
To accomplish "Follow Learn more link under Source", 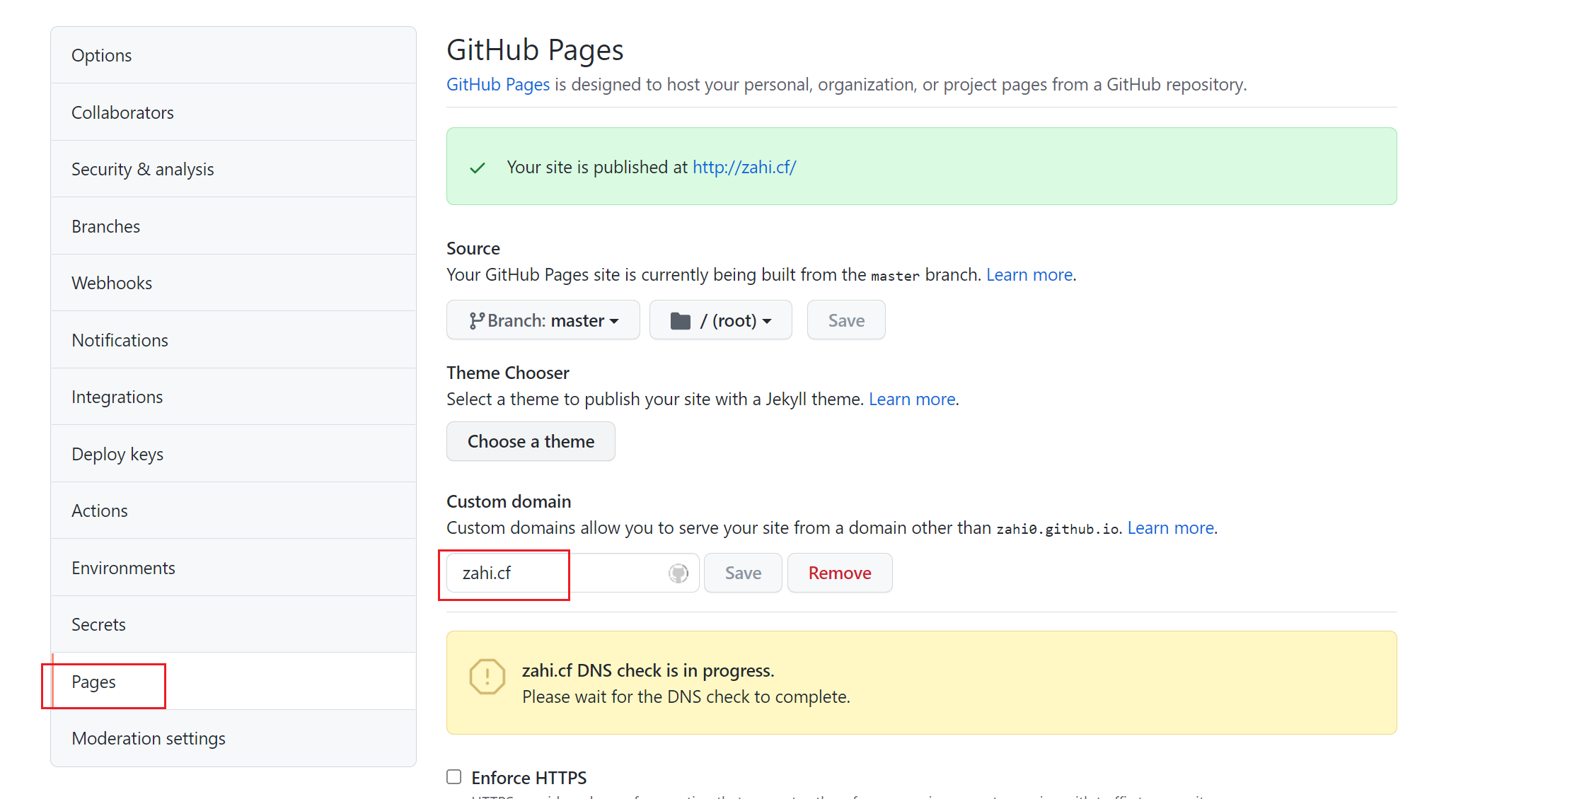I will (x=1029, y=274).
